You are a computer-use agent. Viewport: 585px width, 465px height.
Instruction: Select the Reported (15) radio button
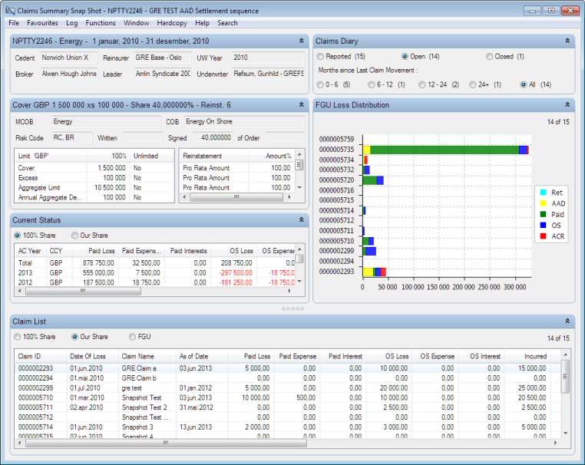pyautogui.click(x=320, y=57)
